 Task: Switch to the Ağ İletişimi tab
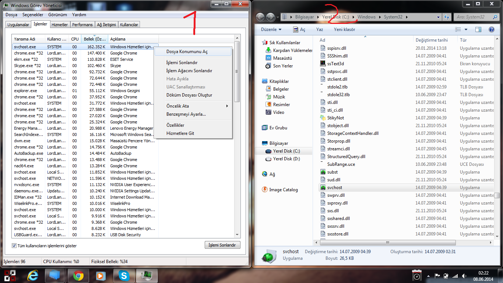[x=106, y=25]
